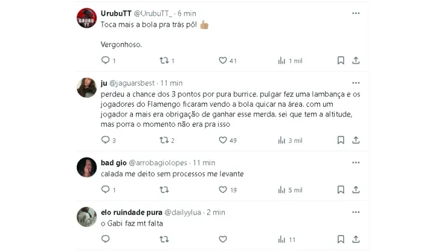Open more options on elo ruindade pura tweet
Image resolution: width=447 pixels, height=251 pixels.
click(x=356, y=212)
